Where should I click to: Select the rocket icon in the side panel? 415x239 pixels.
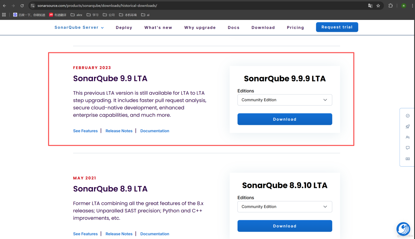tap(407, 126)
